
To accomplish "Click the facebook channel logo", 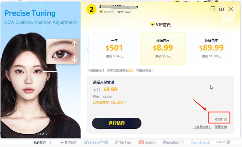I will [200, 142].
